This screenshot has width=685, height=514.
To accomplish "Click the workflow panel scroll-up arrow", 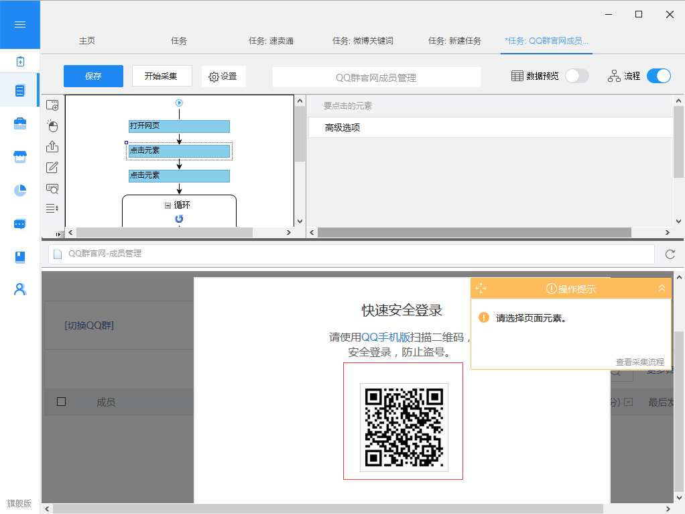I will click(x=300, y=101).
